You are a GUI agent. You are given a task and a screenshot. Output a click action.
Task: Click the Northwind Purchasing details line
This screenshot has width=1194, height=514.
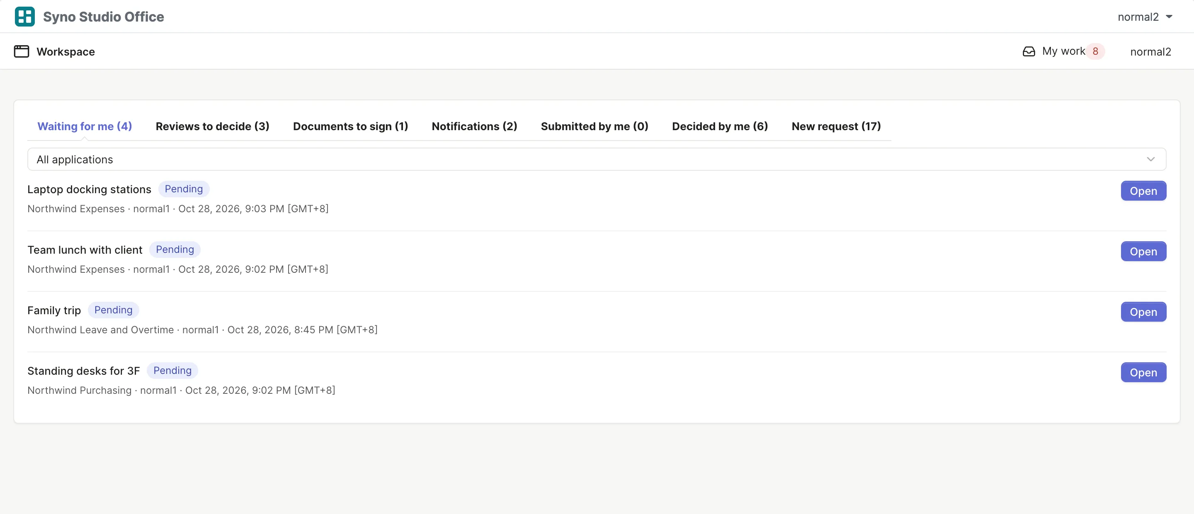[181, 390]
